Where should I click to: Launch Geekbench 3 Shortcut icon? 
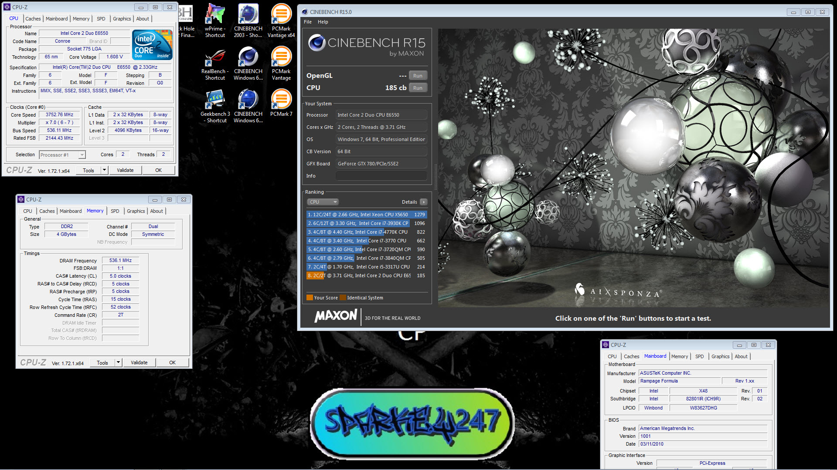click(x=215, y=106)
